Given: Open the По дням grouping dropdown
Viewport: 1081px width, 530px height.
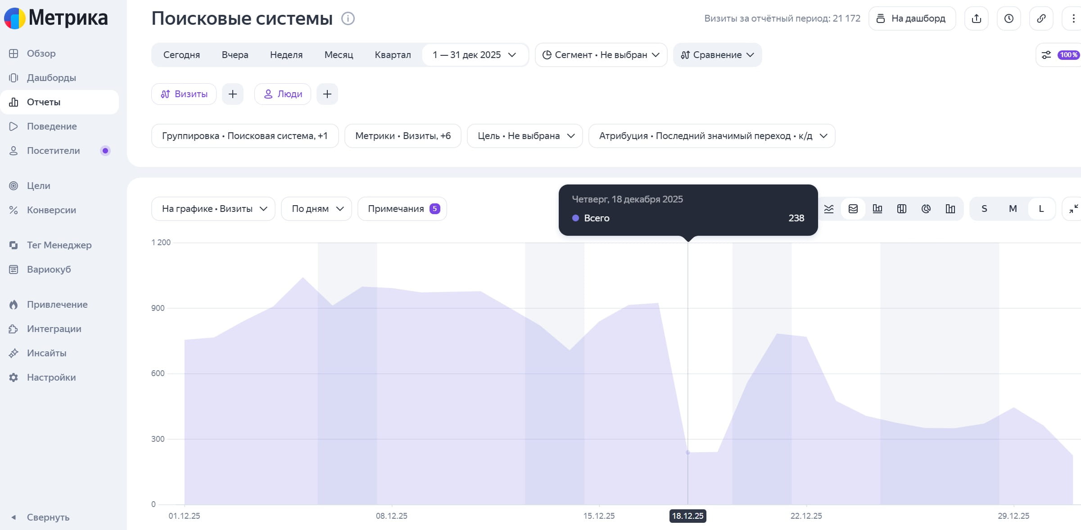Looking at the screenshot, I should pyautogui.click(x=317, y=209).
